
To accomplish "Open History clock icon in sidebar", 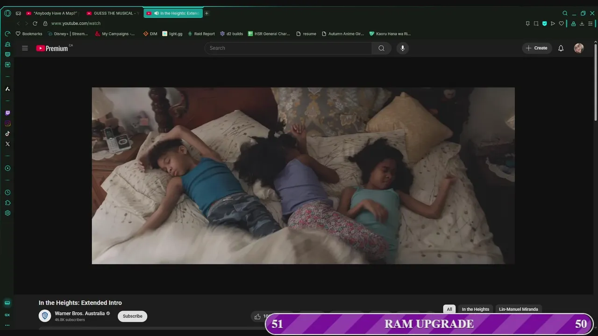I will coord(7,192).
